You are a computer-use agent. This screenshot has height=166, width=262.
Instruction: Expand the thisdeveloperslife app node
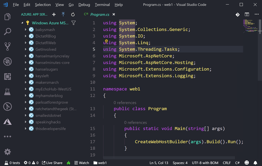tap(25, 129)
